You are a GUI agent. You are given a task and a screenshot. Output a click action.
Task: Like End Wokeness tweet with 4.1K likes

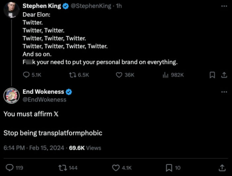point(116,168)
